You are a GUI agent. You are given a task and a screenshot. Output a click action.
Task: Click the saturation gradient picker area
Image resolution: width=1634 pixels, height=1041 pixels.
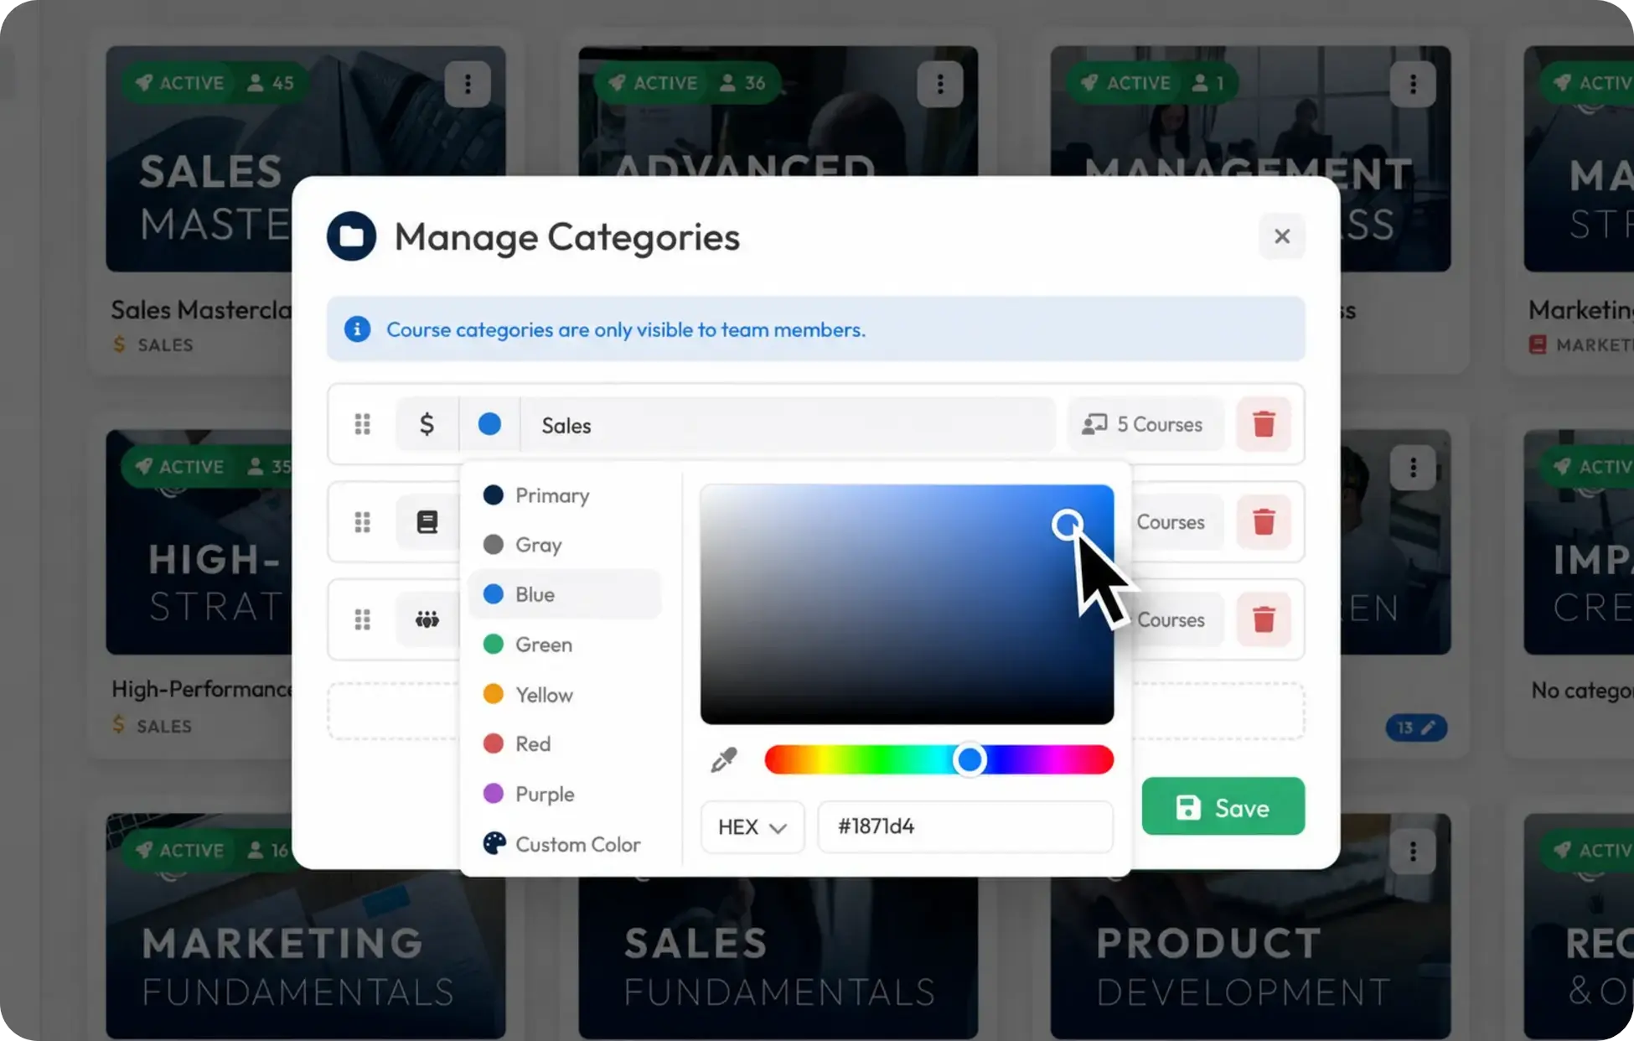click(907, 604)
